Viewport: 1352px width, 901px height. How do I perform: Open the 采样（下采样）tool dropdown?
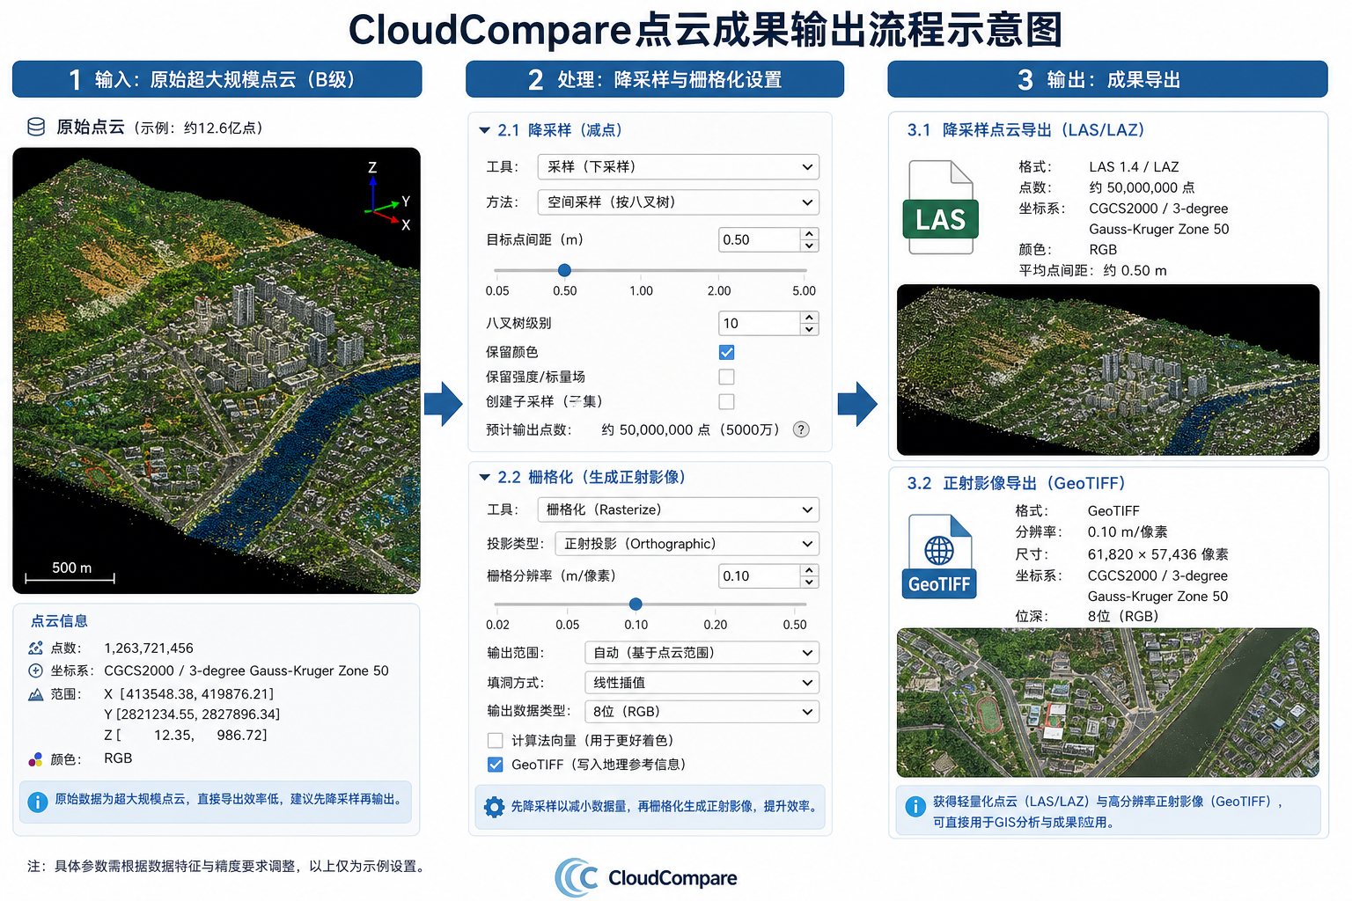point(678,166)
